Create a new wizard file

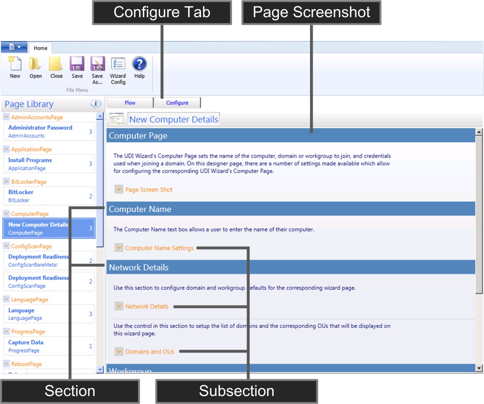(15, 69)
